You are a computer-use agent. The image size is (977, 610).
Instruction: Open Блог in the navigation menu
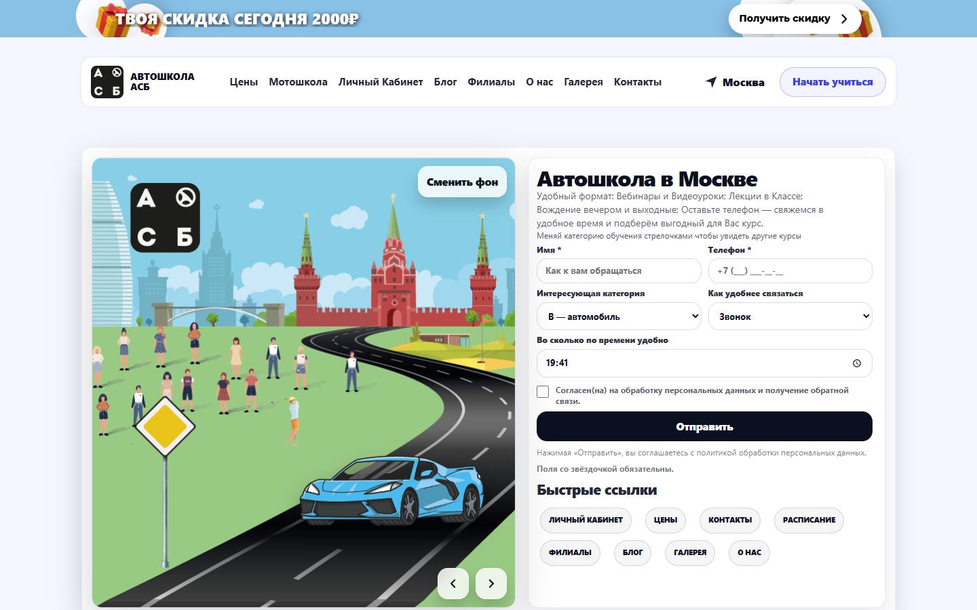pyautogui.click(x=445, y=82)
